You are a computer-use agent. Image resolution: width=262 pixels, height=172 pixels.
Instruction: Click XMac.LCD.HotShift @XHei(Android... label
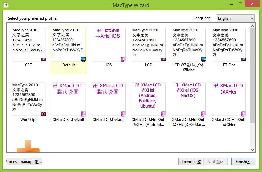(149, 122)
